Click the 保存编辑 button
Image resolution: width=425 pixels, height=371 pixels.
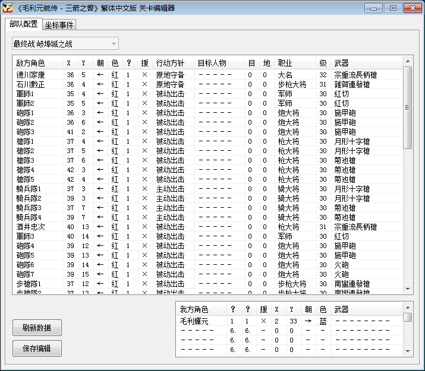(x=37, y=348)
